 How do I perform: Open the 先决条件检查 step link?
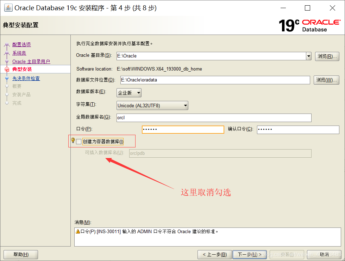coord(26,78)
